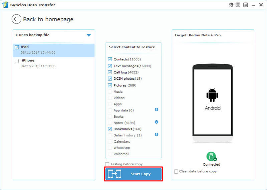
Task: Click the Android phone preview image
Action: pyautogui.click(x=212, y=104)
